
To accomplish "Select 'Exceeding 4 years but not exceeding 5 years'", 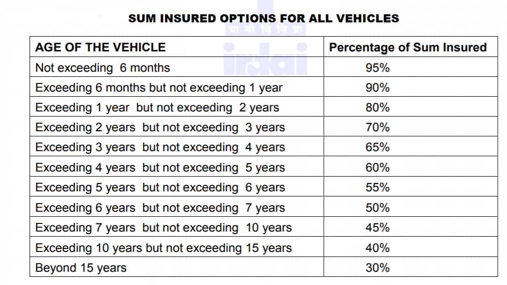I will click(160, 167).
